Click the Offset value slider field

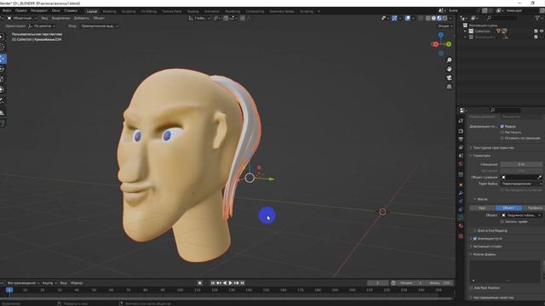521,164
